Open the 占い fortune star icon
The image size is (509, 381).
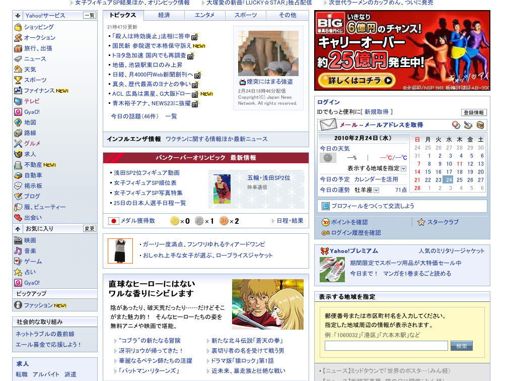[x=18, y=272]
